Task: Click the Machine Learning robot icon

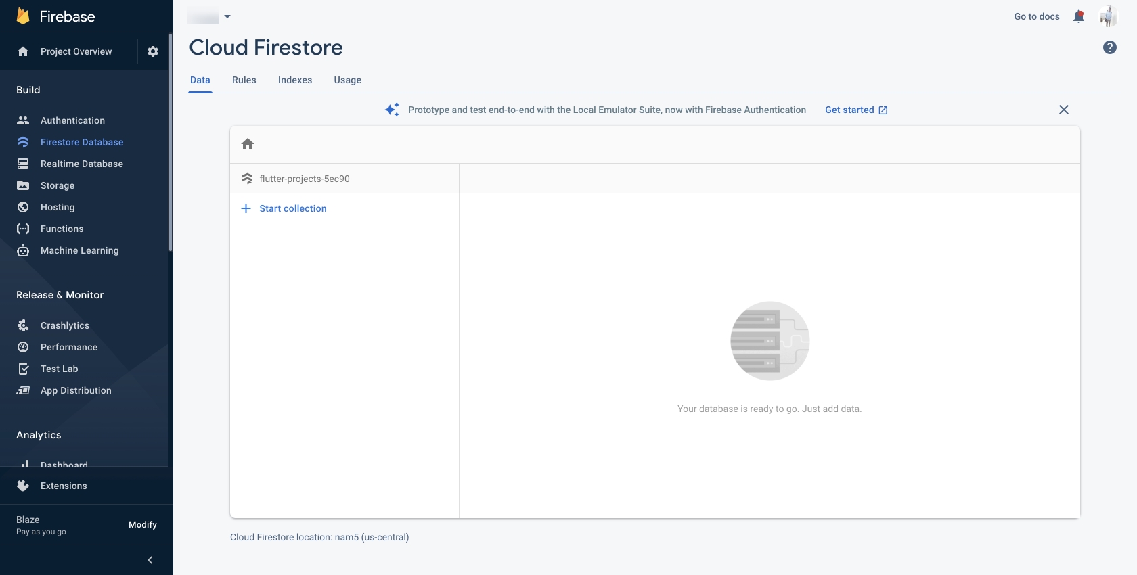Action: pos(23,250)
